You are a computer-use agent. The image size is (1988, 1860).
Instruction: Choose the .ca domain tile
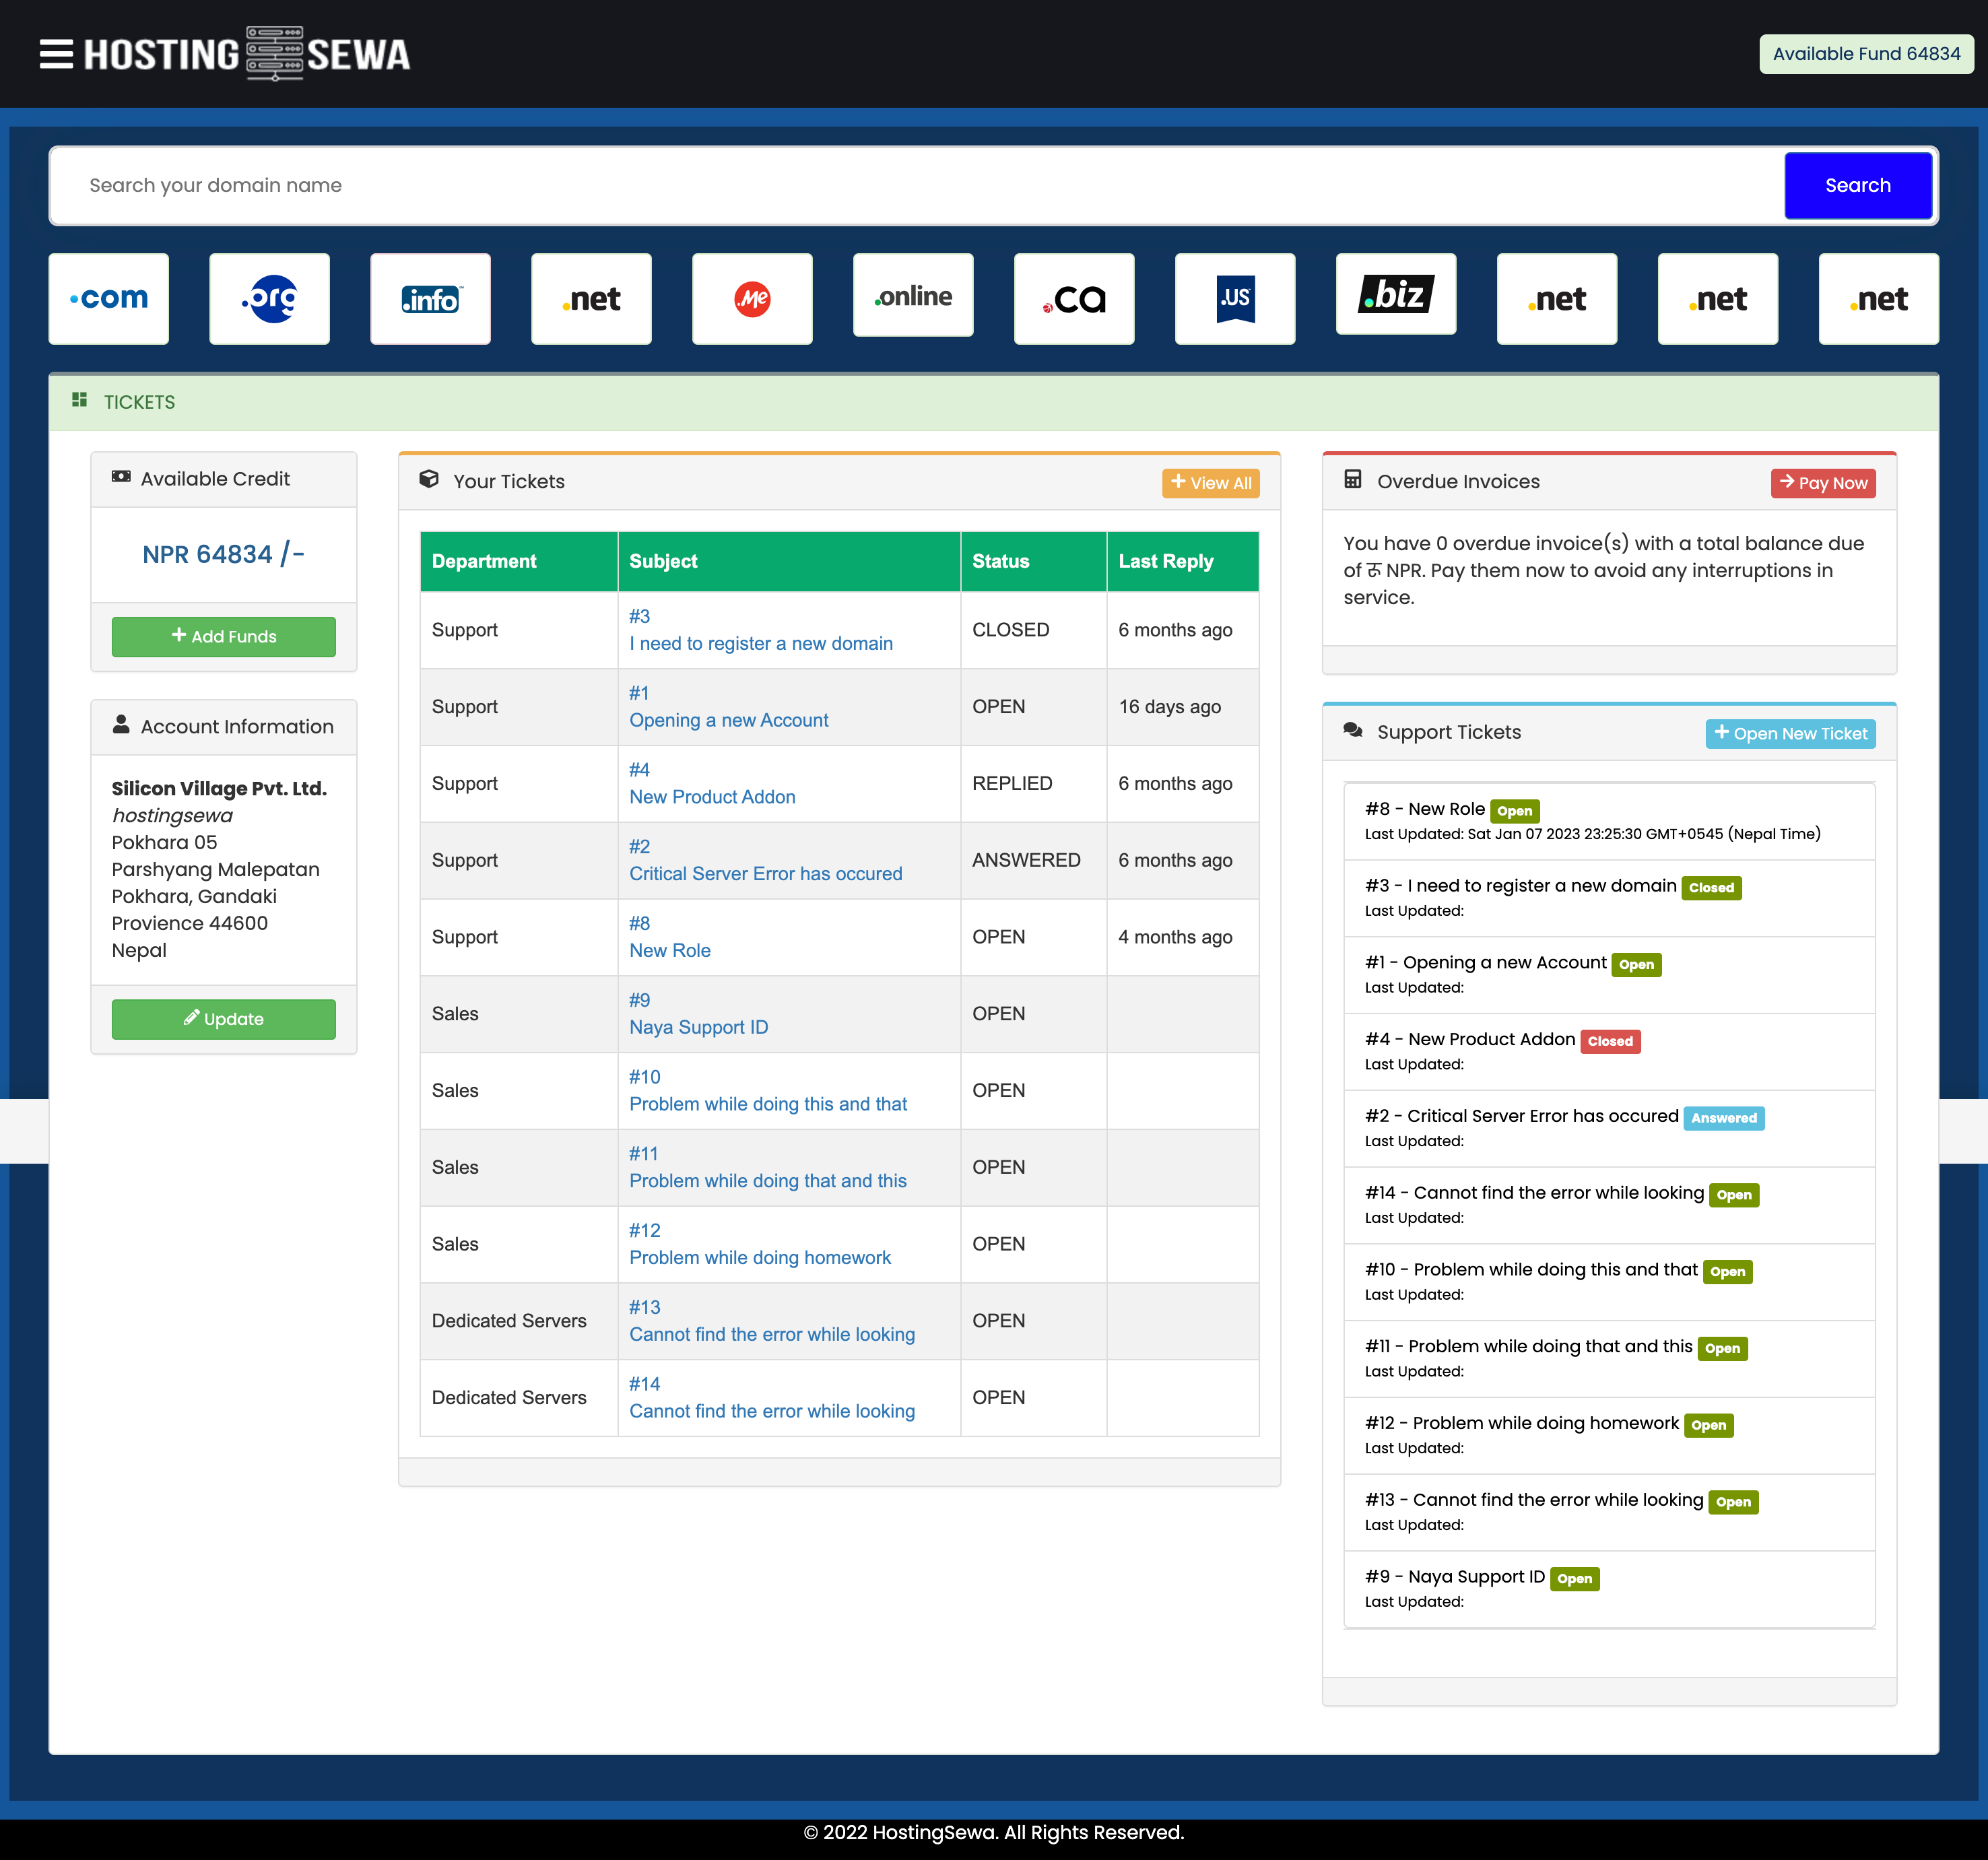coord(1074,298)
